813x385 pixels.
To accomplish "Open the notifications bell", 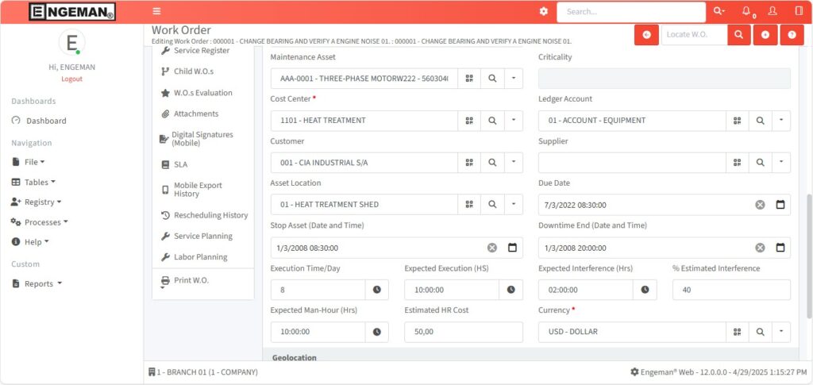I will point(746,11).
